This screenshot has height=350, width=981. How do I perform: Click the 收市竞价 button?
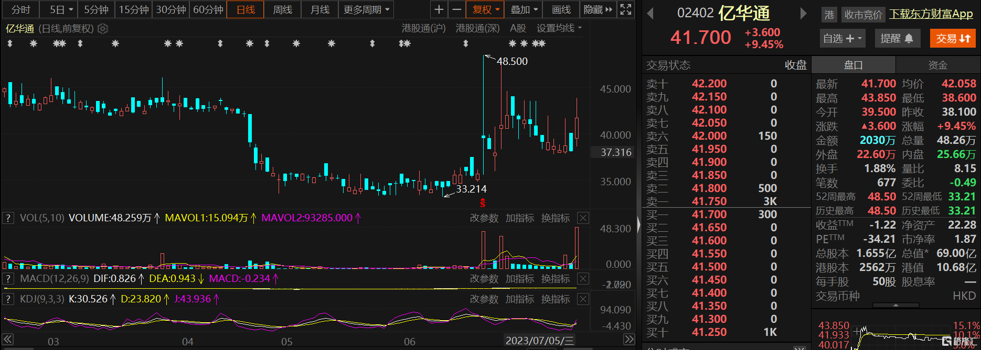[x=863, y=15]
